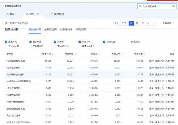Click the 23,816 search popularity cell

pyautogui.click(x=48, y=61)
